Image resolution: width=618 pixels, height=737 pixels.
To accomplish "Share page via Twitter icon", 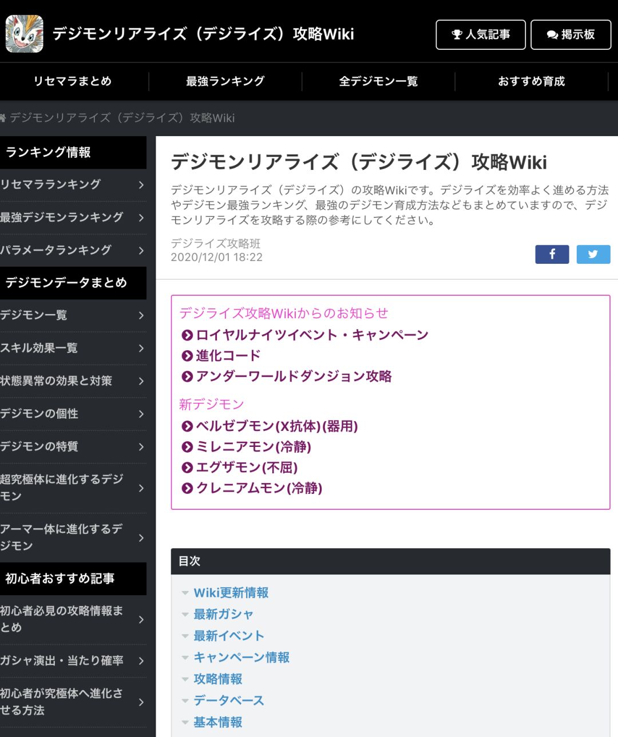I will [593, 254].
